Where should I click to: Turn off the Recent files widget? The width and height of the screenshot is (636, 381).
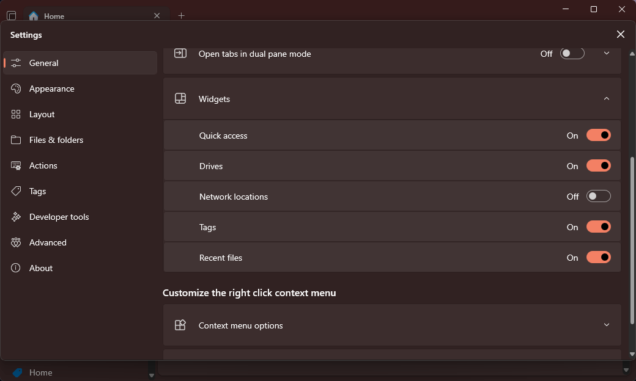pyautogui.click(x=598, y=258)
